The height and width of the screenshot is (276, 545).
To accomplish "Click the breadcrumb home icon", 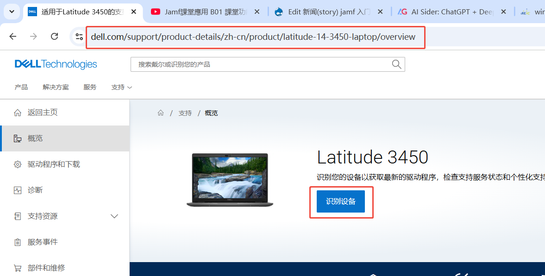I will (161, 113).
